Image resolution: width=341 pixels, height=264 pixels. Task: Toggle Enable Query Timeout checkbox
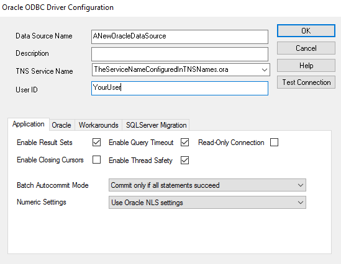(x=184, y=143)
